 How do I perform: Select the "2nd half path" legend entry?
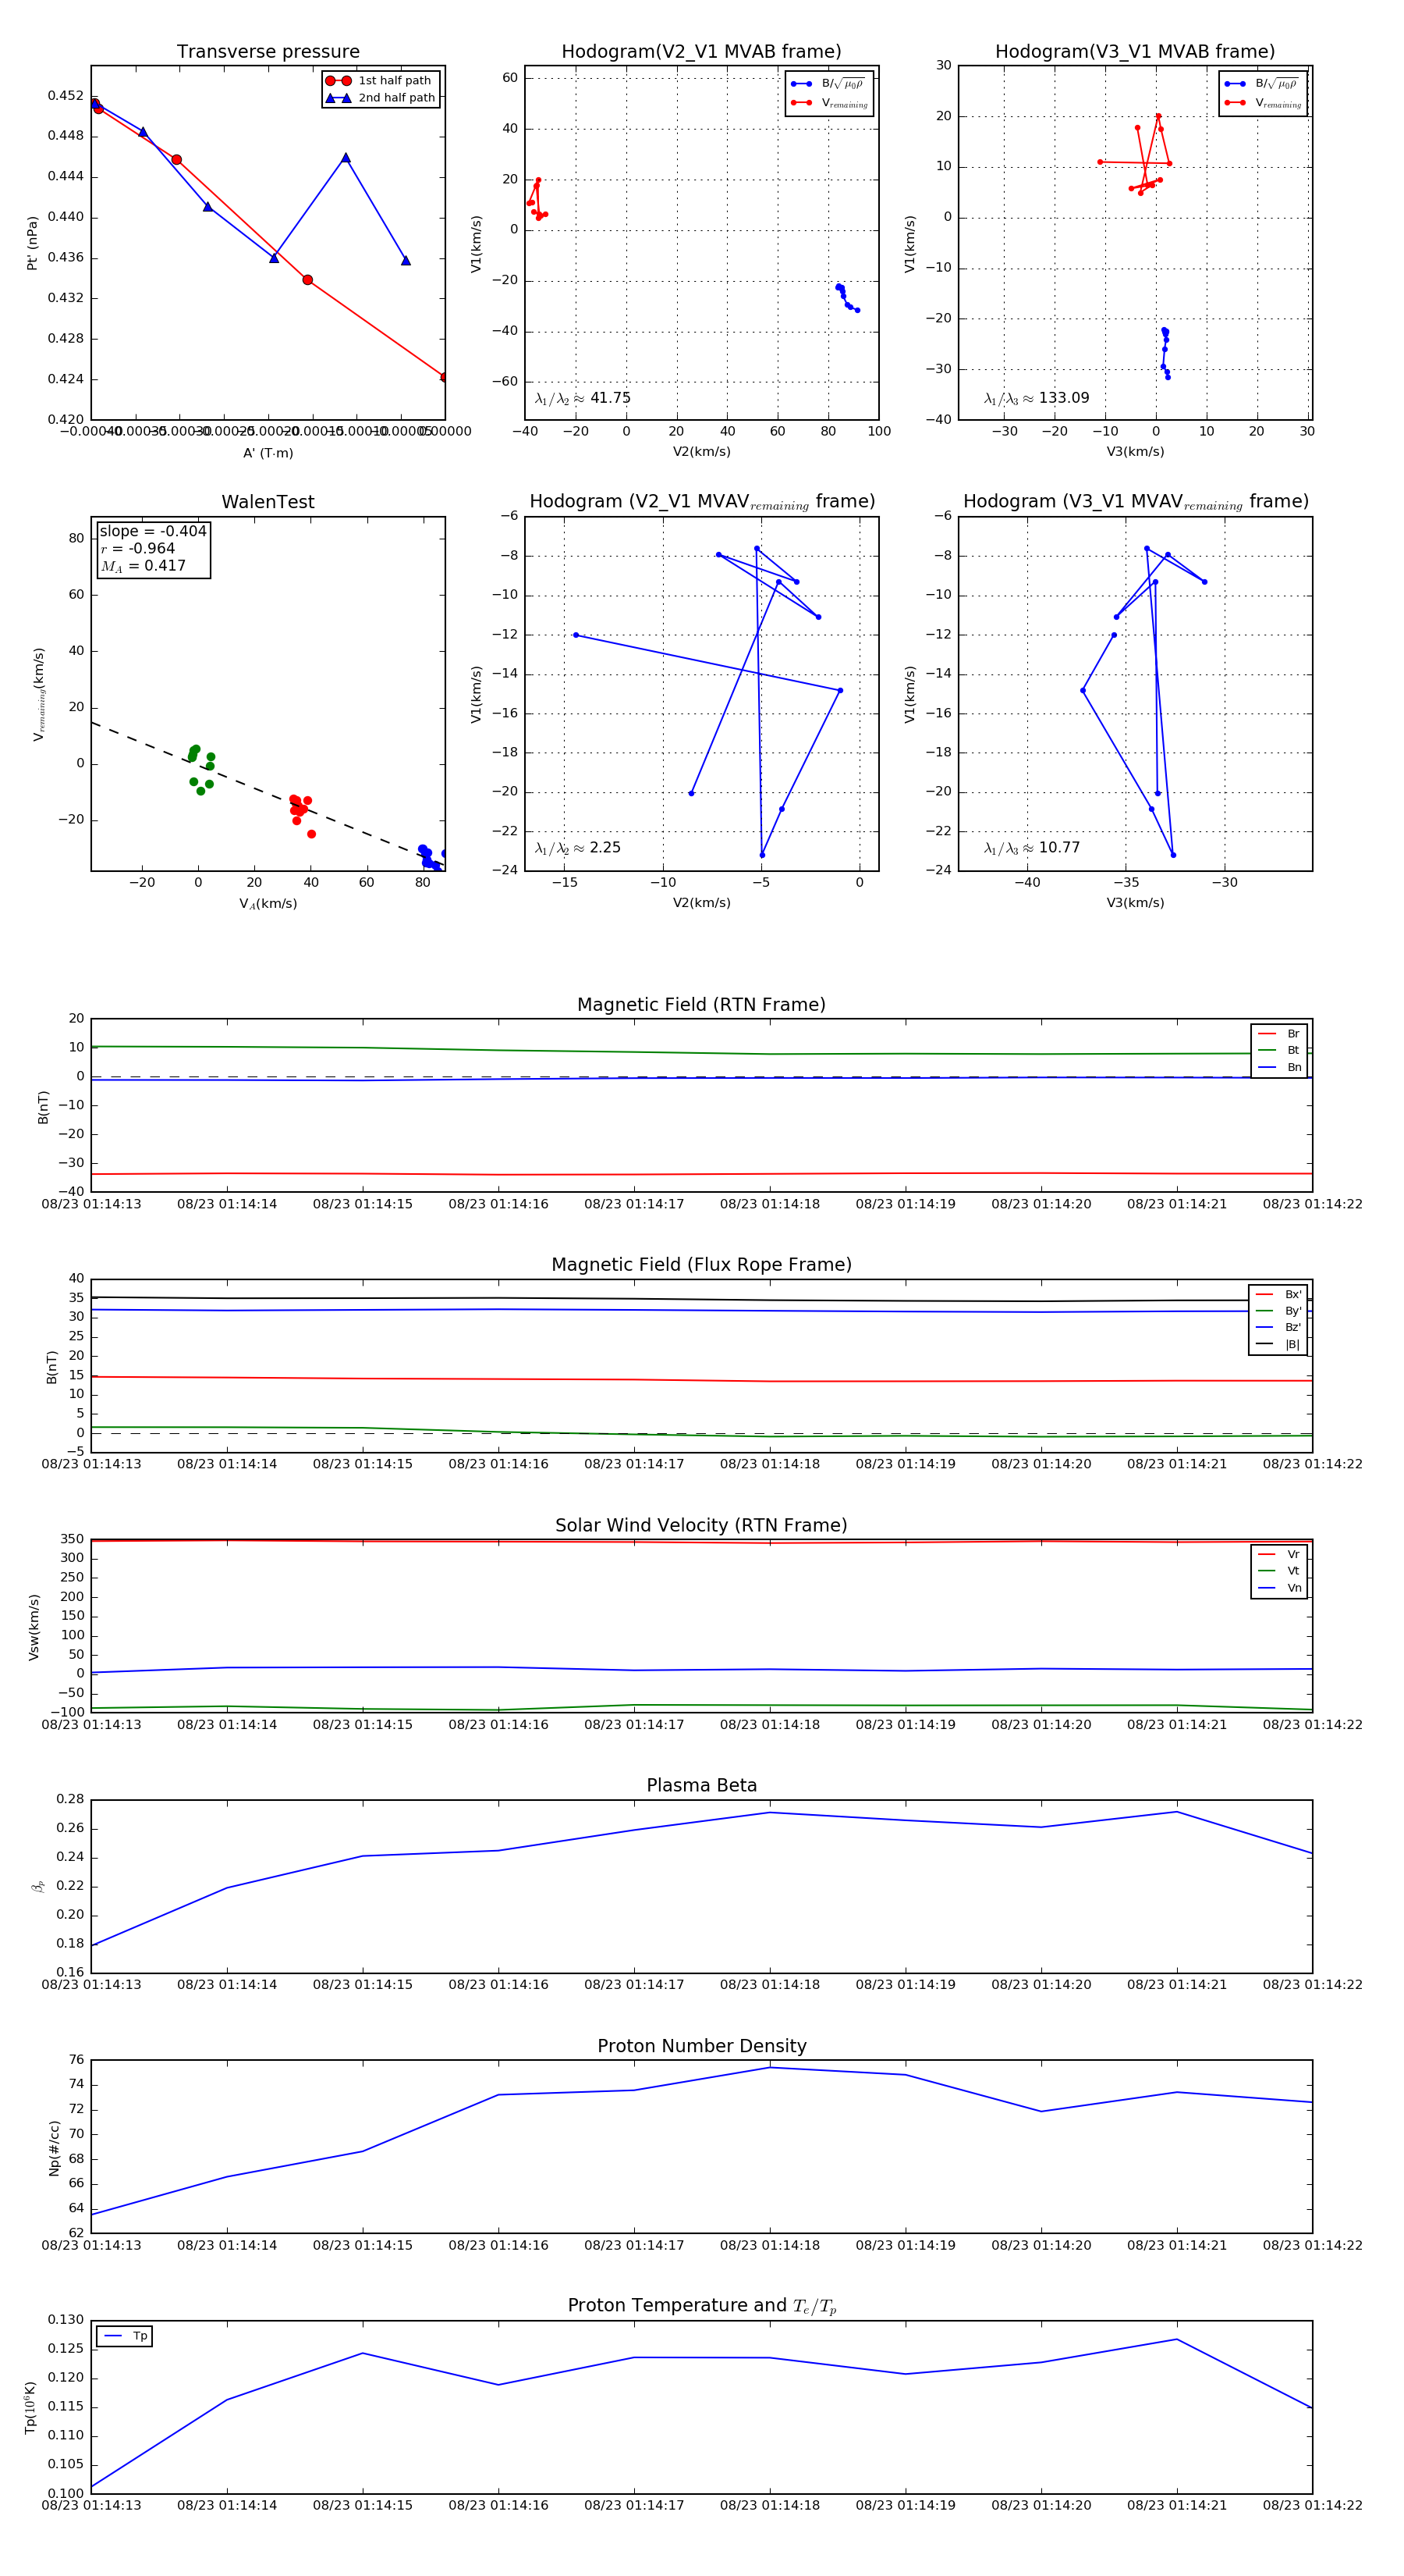(381, 98)
